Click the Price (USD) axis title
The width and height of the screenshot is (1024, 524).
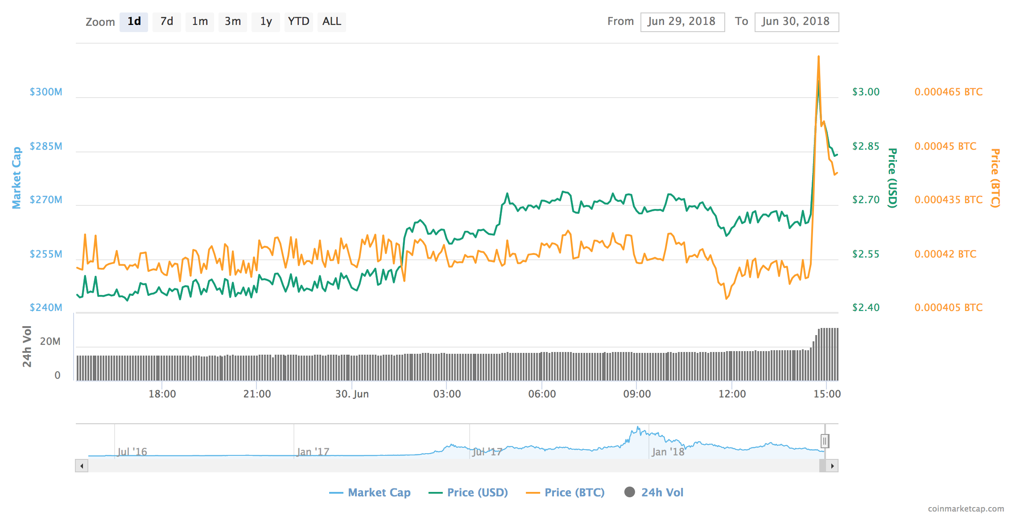point(892,178)
